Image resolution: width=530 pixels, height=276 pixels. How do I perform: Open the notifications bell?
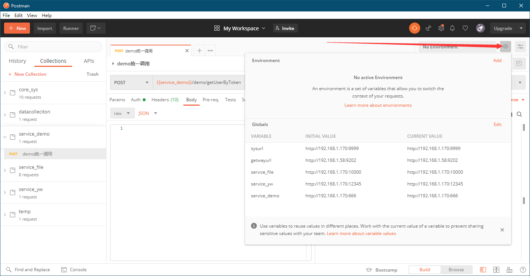(452, 28)
